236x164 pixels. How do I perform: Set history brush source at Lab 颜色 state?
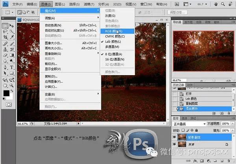[175, 99]
